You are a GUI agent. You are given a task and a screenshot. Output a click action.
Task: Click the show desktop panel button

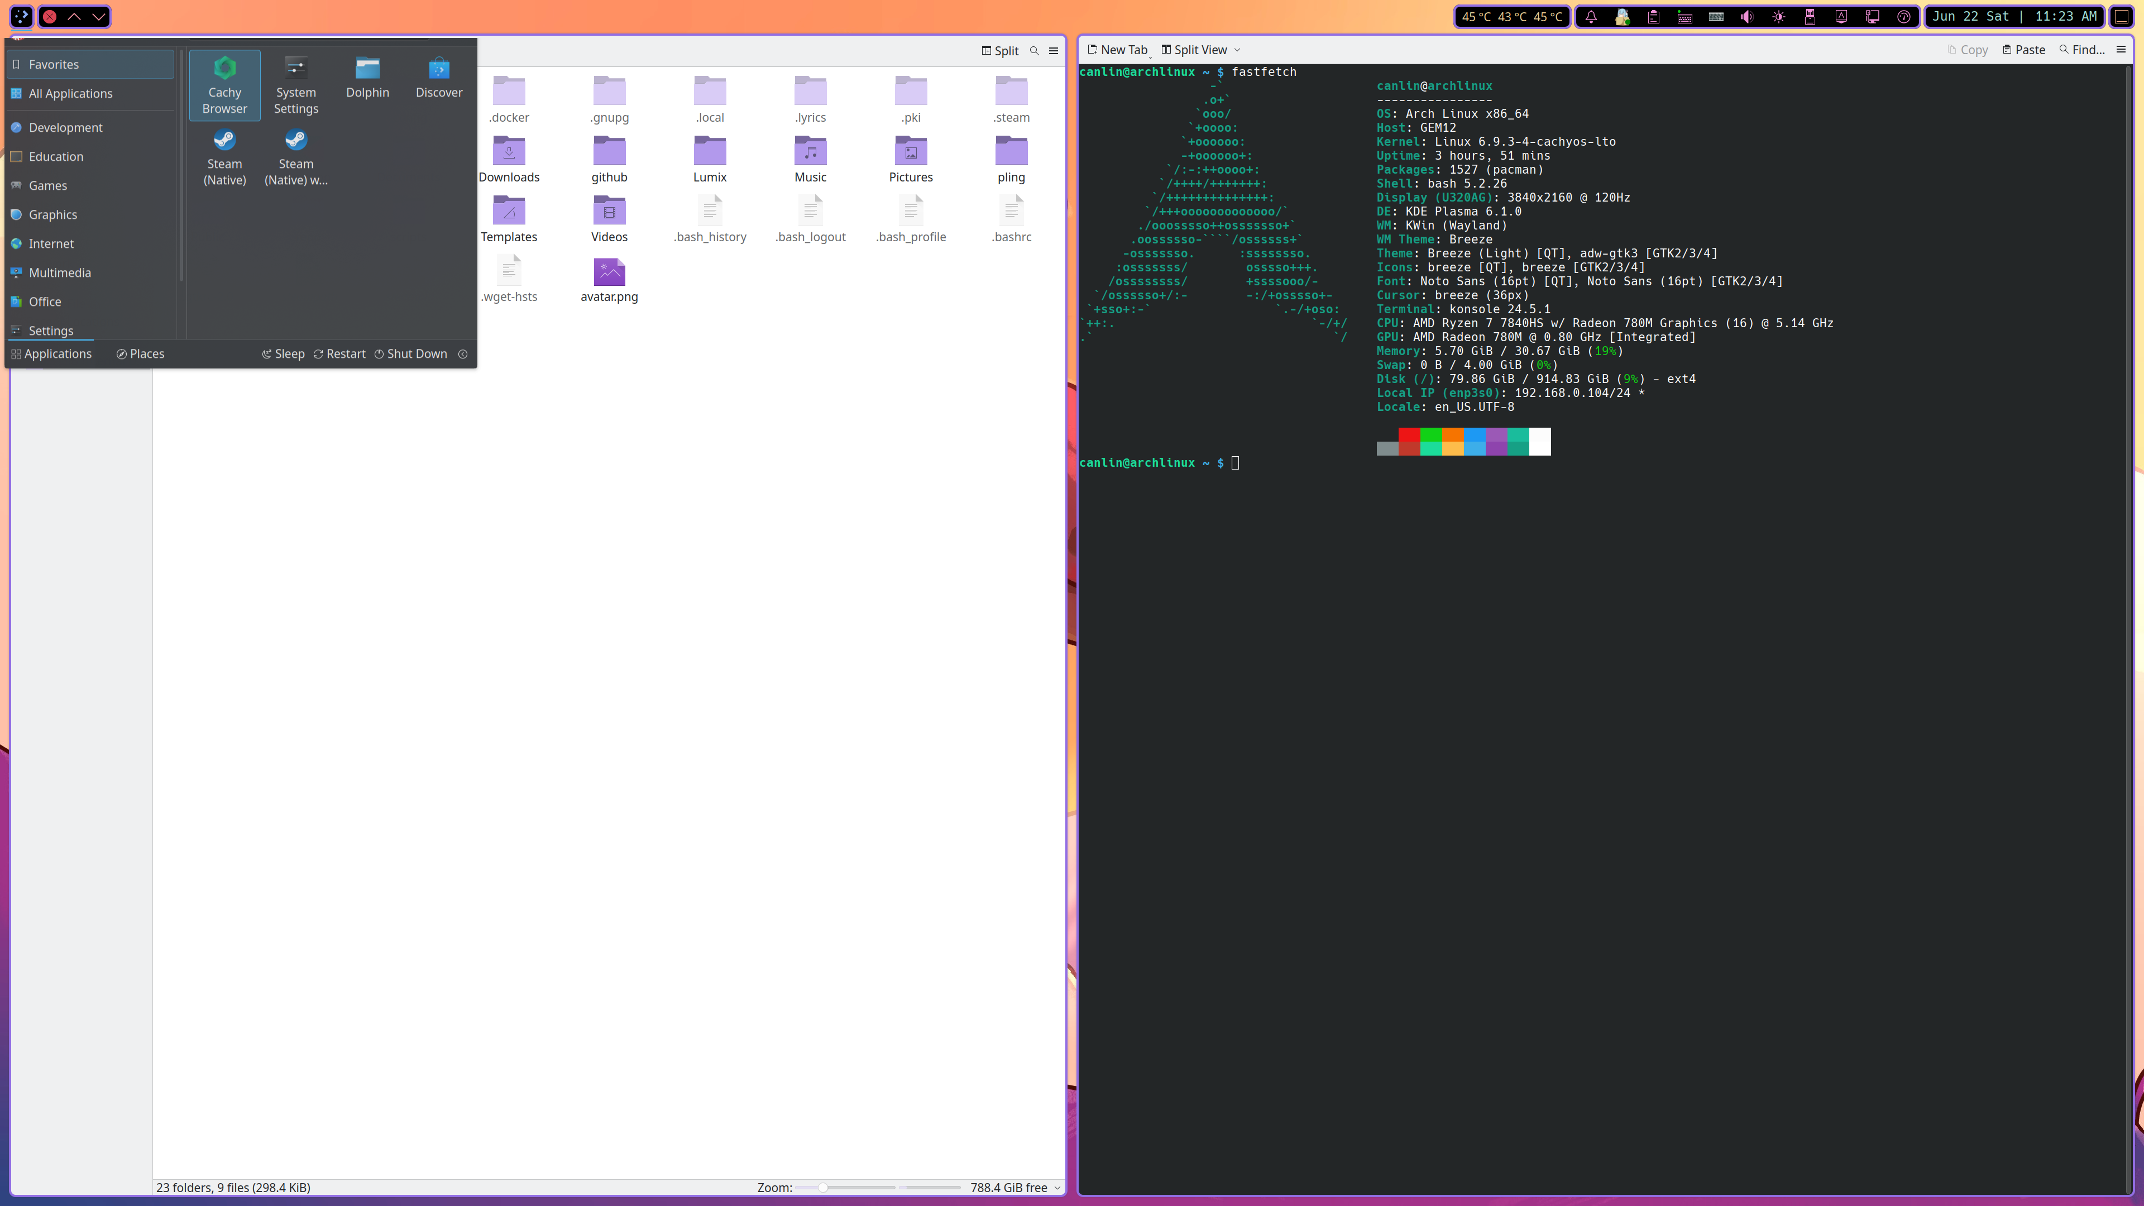(2122, 17)
